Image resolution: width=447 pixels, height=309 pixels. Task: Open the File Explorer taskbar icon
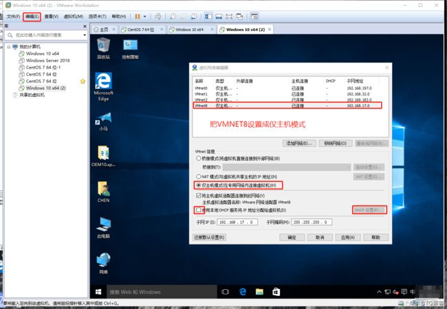click(259, 292)
